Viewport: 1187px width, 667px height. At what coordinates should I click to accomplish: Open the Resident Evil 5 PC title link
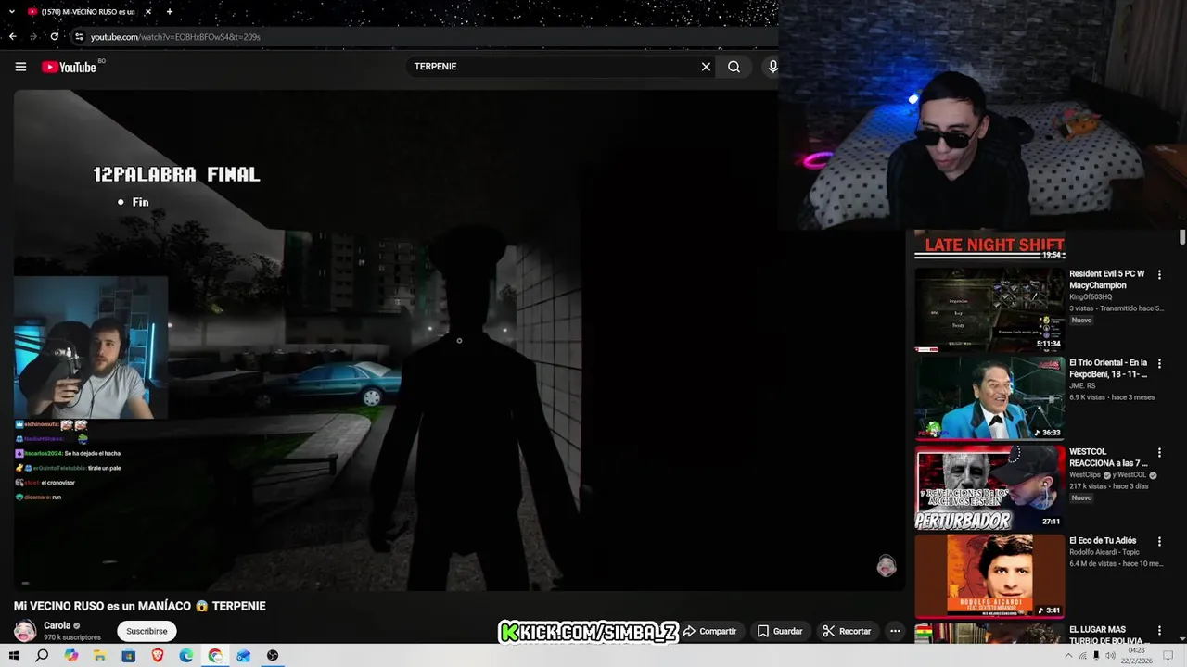[x=1107, y=279]
